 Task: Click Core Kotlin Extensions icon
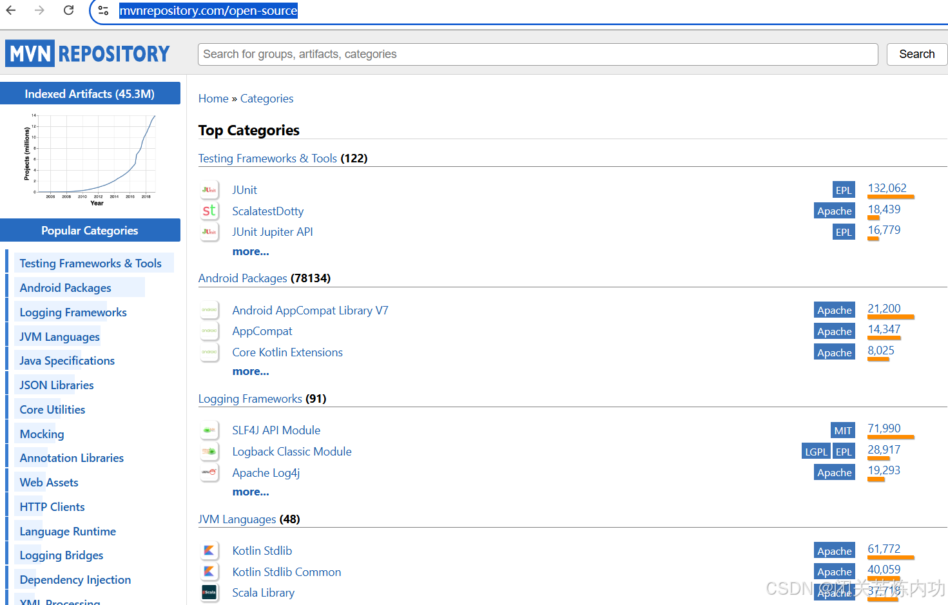209,352
